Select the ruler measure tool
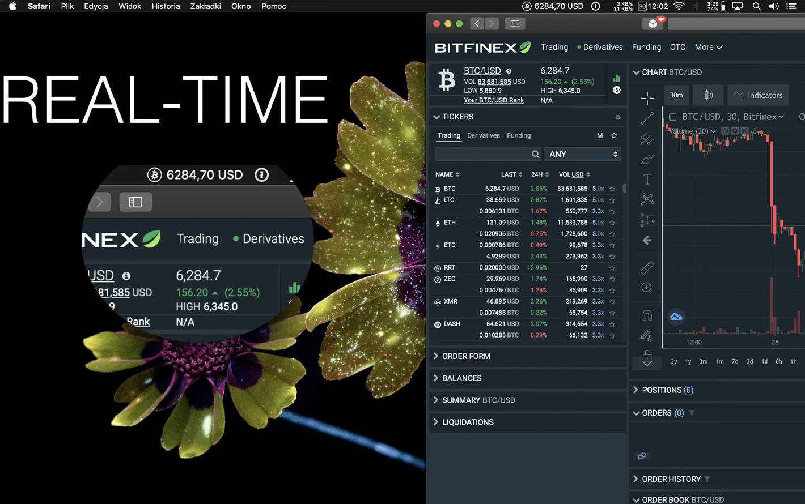 [647, 267]
